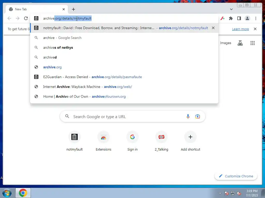The height and width of the screenshot is (198, 265).
Task: Go forward with the forward arrow
Action: pyautogui.click(x=18, y=18)
